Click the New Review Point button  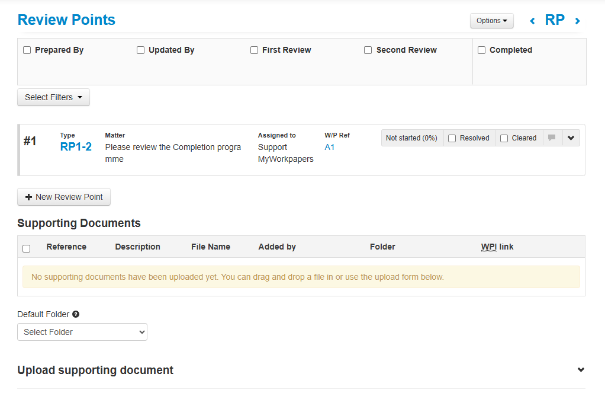64,197
